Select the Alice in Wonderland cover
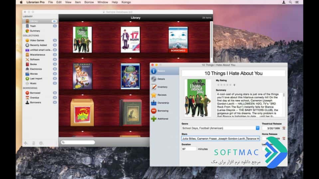 pyautogui.click(x=130, y=76)
